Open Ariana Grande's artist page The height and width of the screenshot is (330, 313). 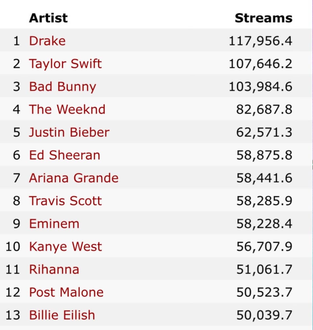click(74, 178)
